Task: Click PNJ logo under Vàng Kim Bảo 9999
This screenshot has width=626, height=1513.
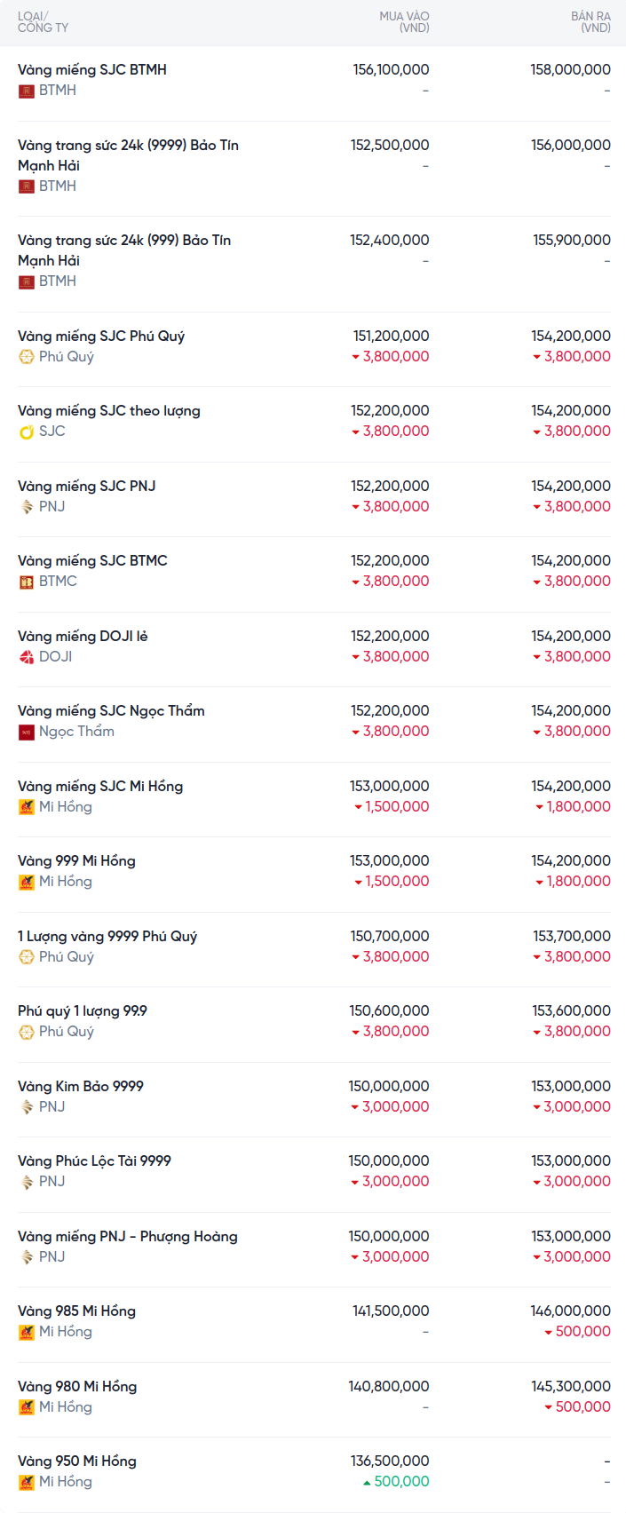Action: click(27, 1107)
